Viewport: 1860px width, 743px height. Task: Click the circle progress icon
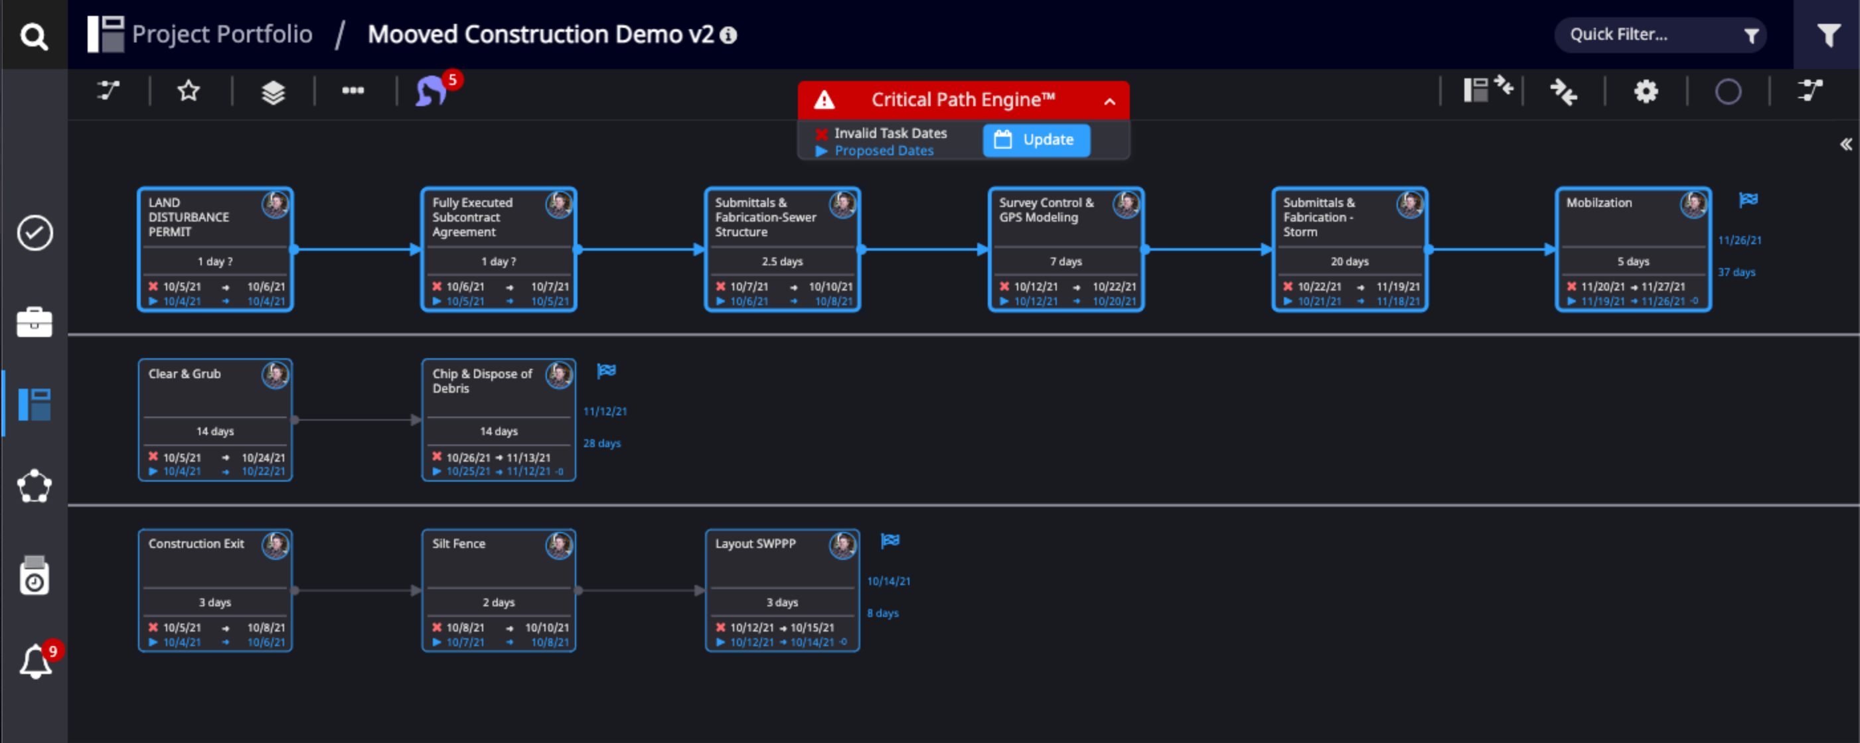(1729, 92)
